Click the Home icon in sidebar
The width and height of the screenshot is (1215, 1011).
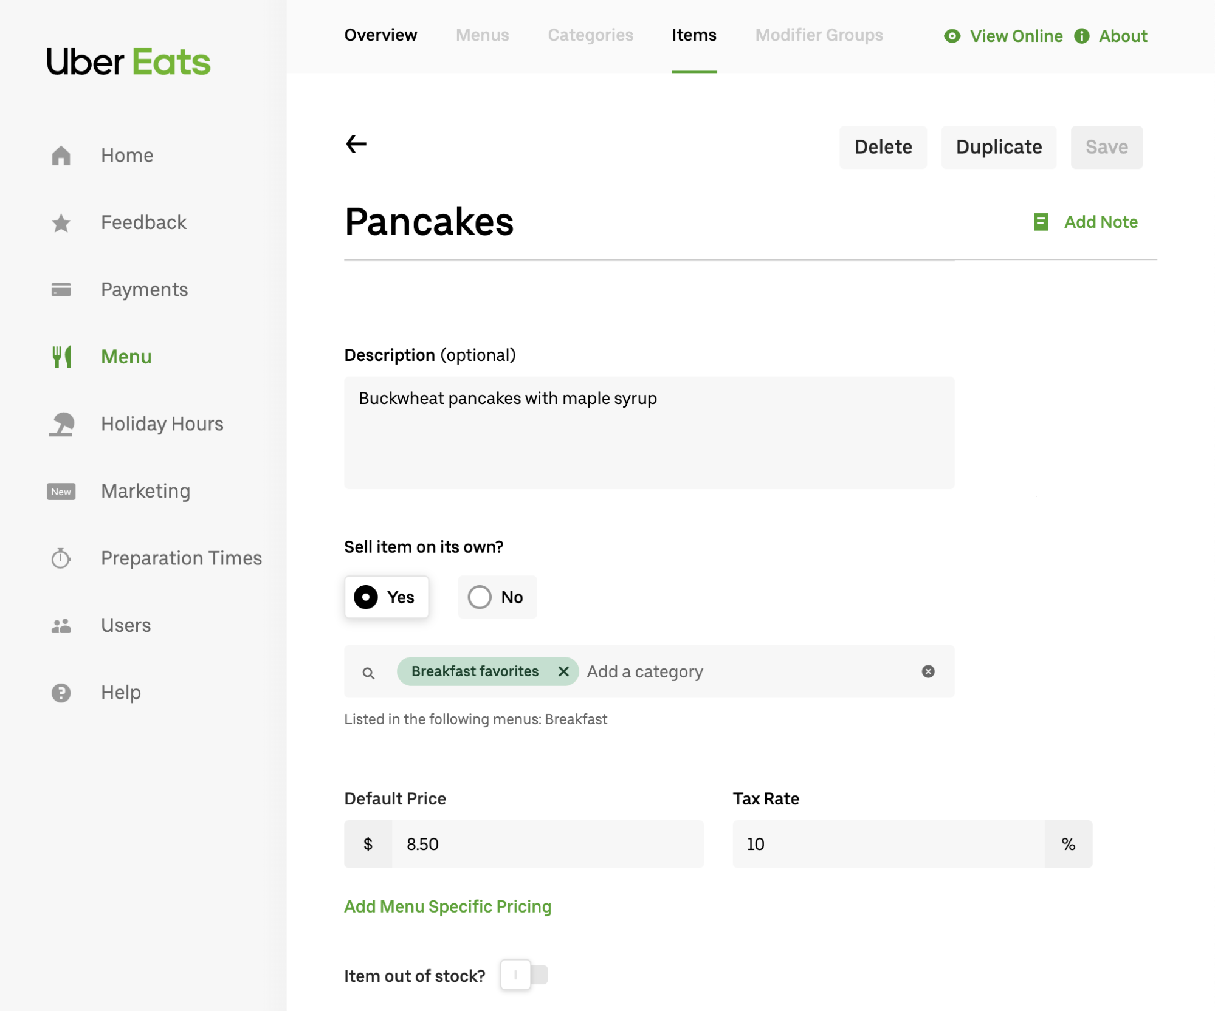coord(63,156)
